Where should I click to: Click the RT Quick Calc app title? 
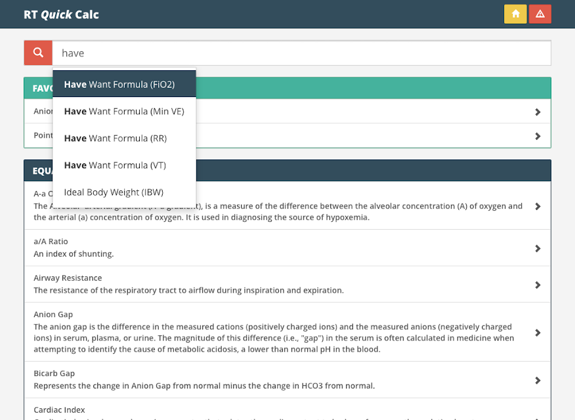point(61,14)
